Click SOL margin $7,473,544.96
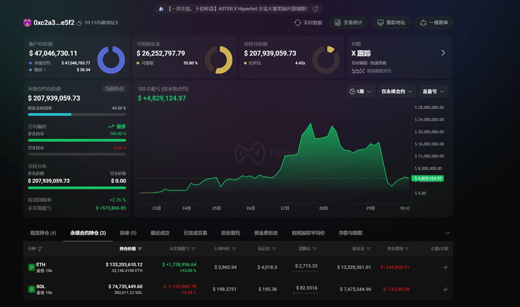The image size is (520, 307). 355,289
